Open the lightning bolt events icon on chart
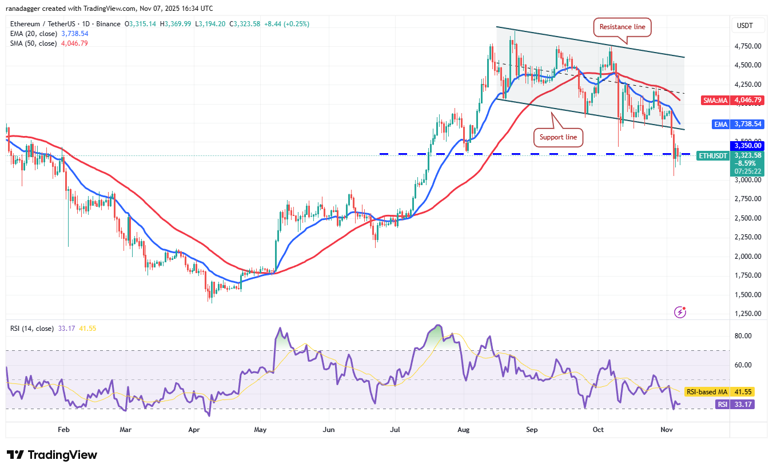The width and height of the screenshot is (773, 472). click(x=680, y=312)
